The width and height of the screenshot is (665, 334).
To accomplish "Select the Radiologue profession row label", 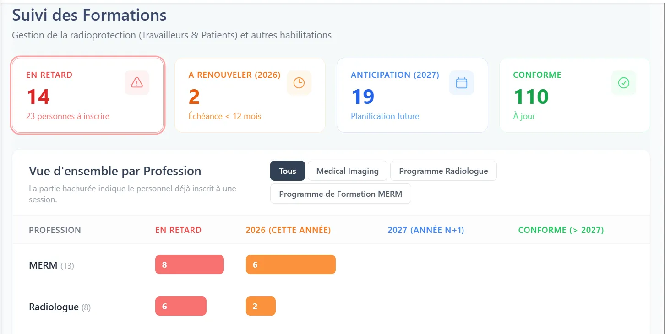I will (x=60, y=307).
